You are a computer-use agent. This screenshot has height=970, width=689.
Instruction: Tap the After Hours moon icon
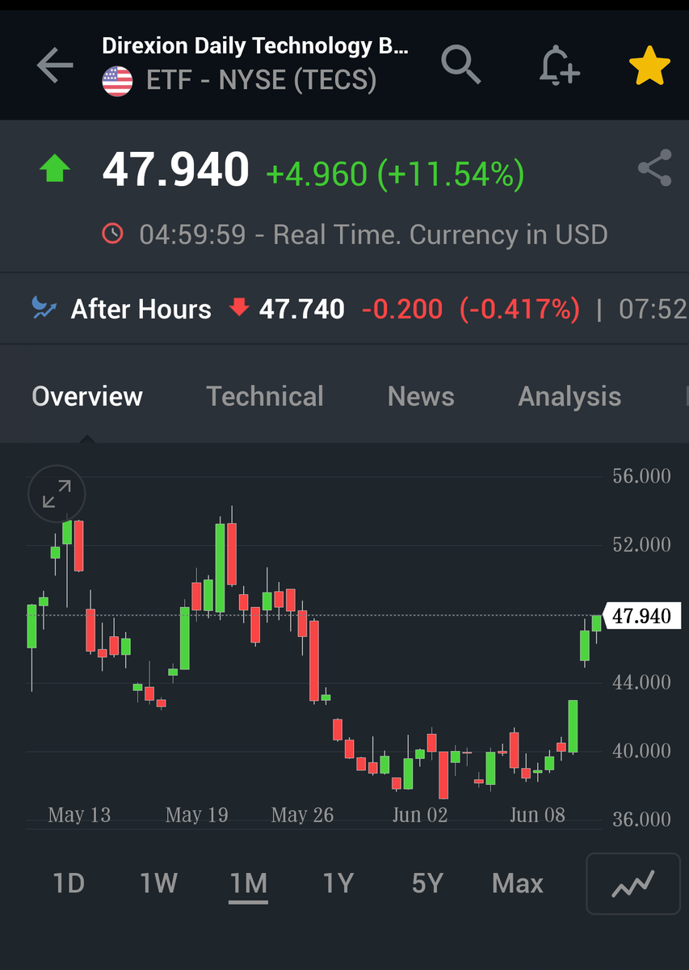(x=44, y=308)
